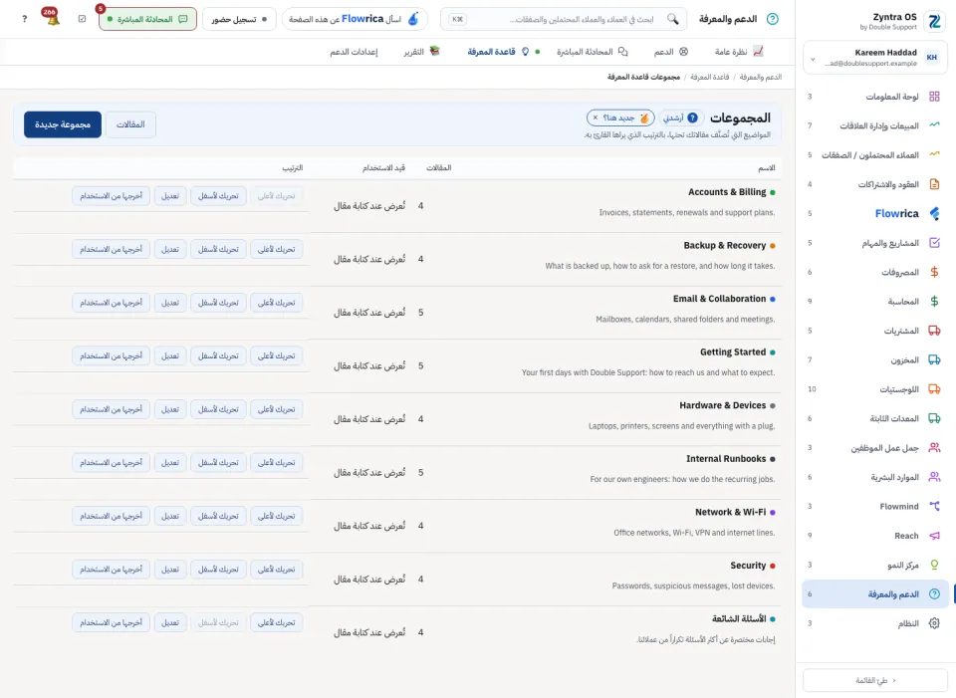Toggle المحادثة المباشرة live chat status
The image size is (956, 698).
coord(147,19)
